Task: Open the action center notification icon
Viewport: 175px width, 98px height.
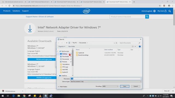Action: 171,96
